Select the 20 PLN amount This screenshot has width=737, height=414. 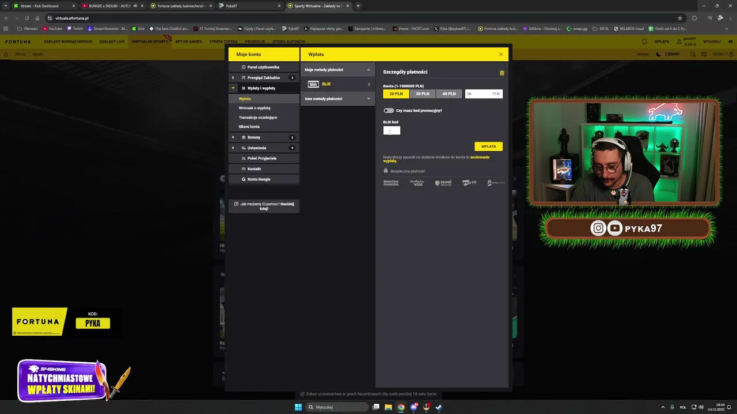click(x=396, y=94)
